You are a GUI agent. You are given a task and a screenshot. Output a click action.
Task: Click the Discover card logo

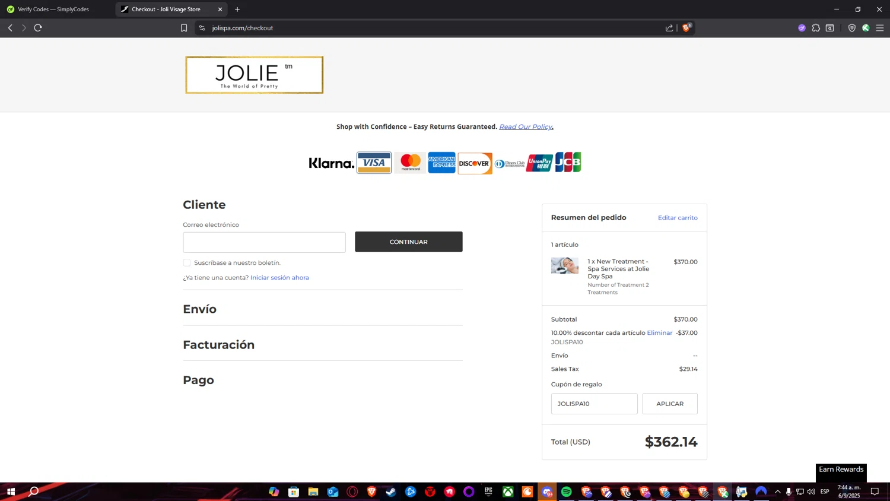pyautogui.click(x=475, y=163)
